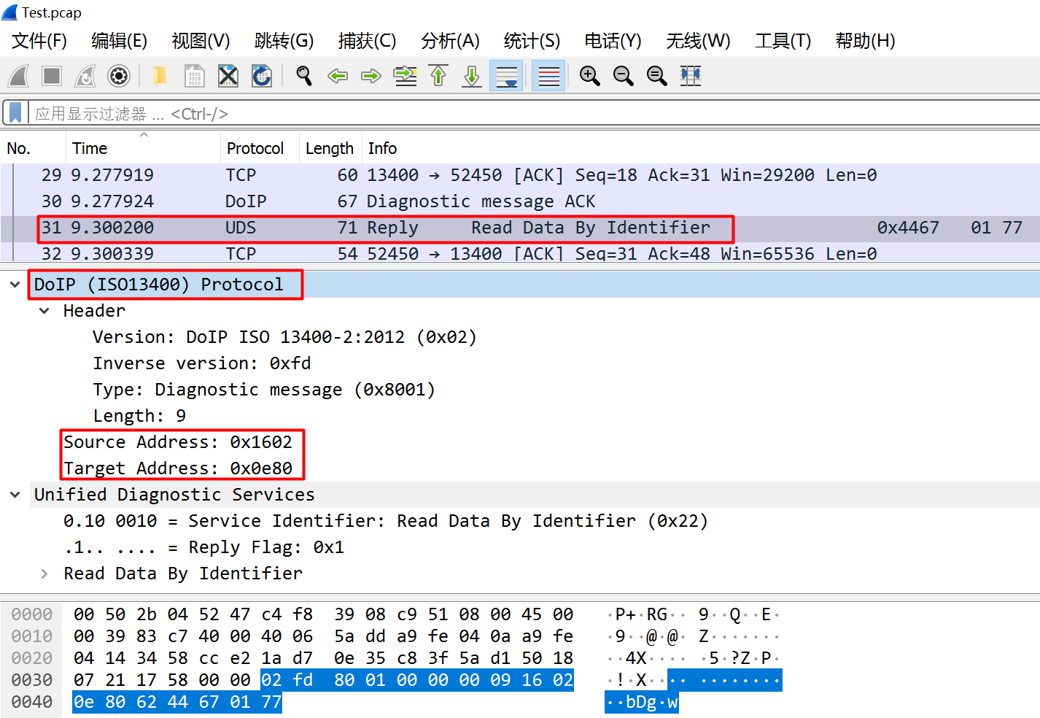Toggle auto-scroll during live capture
Image resolution: width=1040 pixels, height=718 pixels.
[x=506, y=75]
